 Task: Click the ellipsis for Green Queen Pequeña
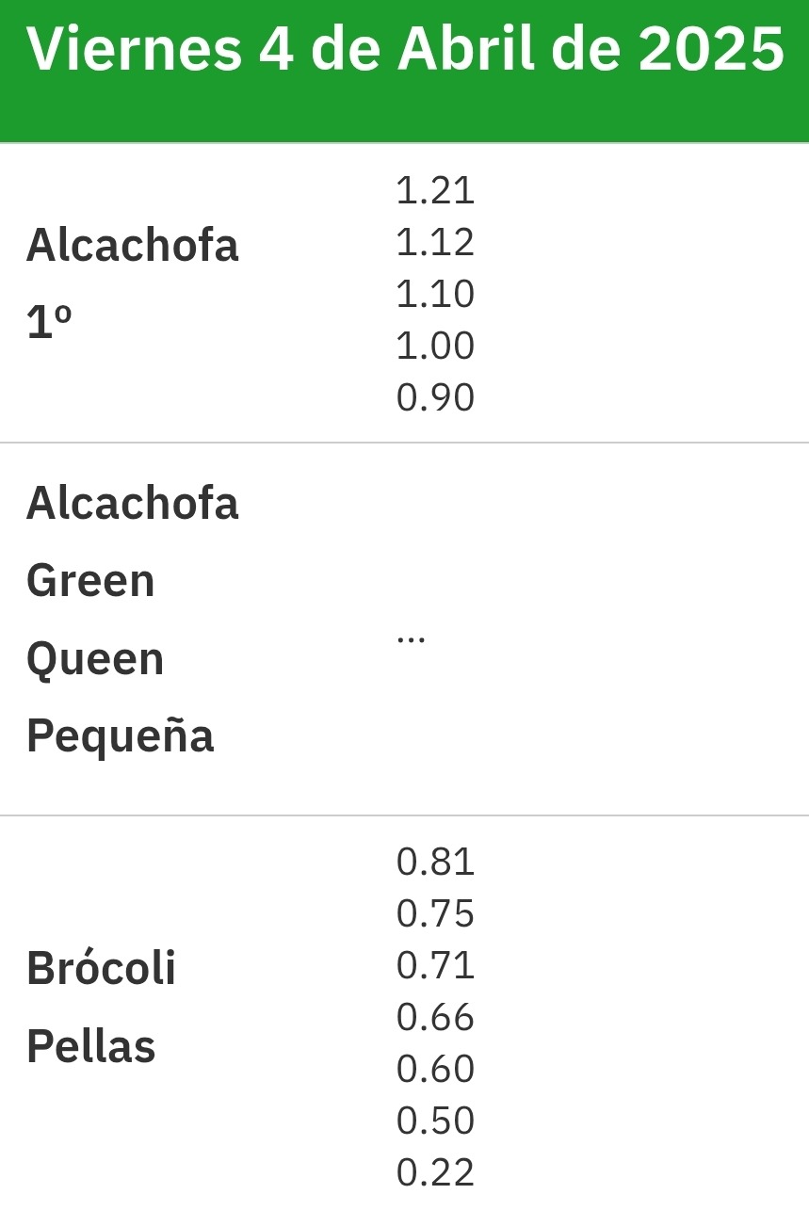pyautogui.click(x=411, y=637)
